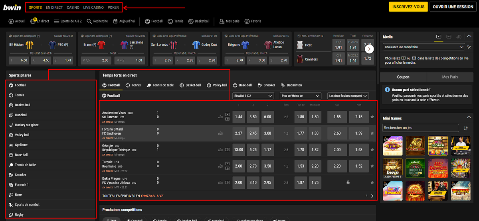
Task: Select Snooker live tab
Action: [x=267, y=85]
